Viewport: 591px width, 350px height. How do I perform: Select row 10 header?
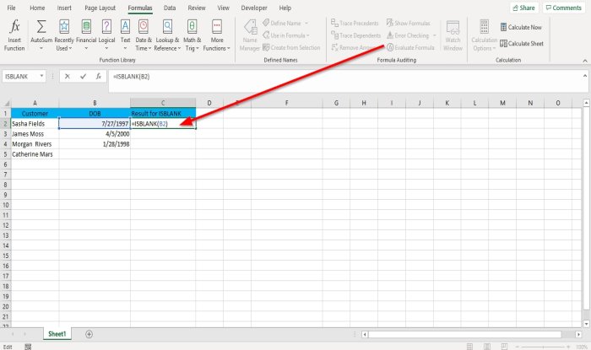click(x=5, y=205)
